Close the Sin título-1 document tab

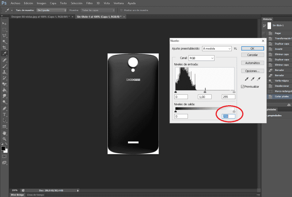(124, 17)
